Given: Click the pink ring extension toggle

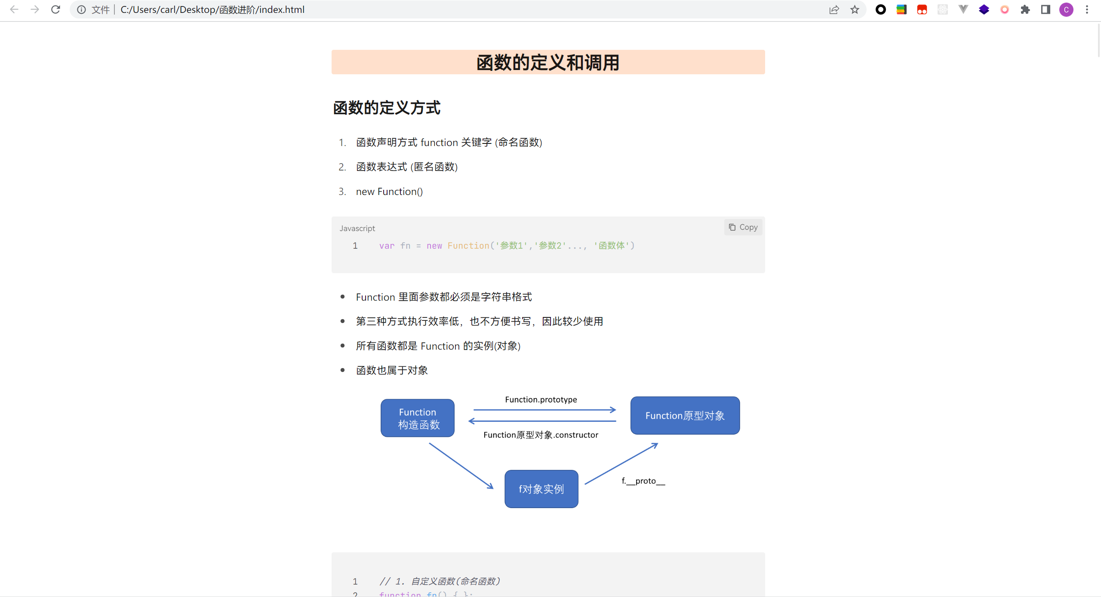Looking at the screenshot, I should [1005, 9].
